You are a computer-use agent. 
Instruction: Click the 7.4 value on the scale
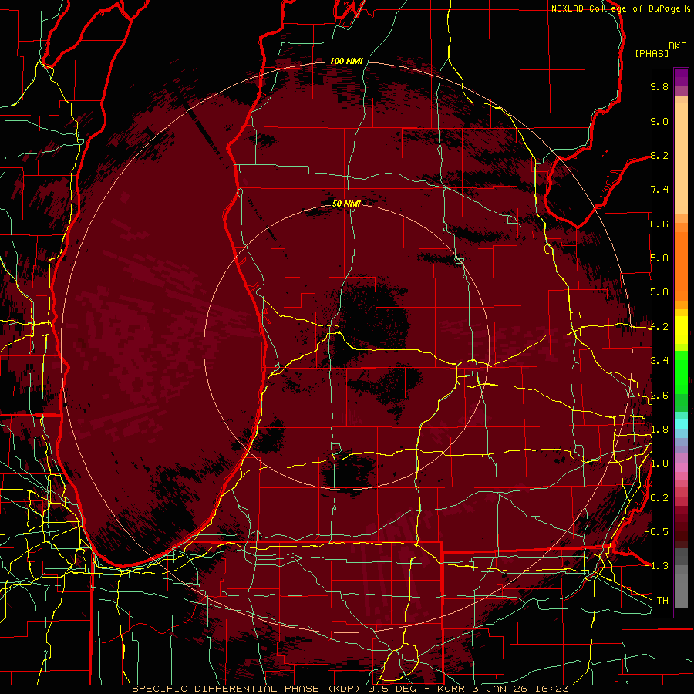[659, 190]
